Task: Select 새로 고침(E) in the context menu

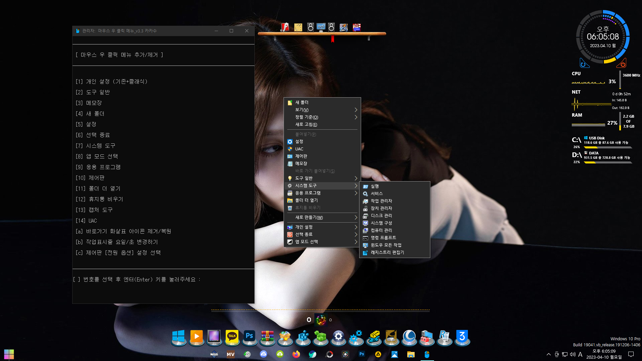Action: pos(322,125)
